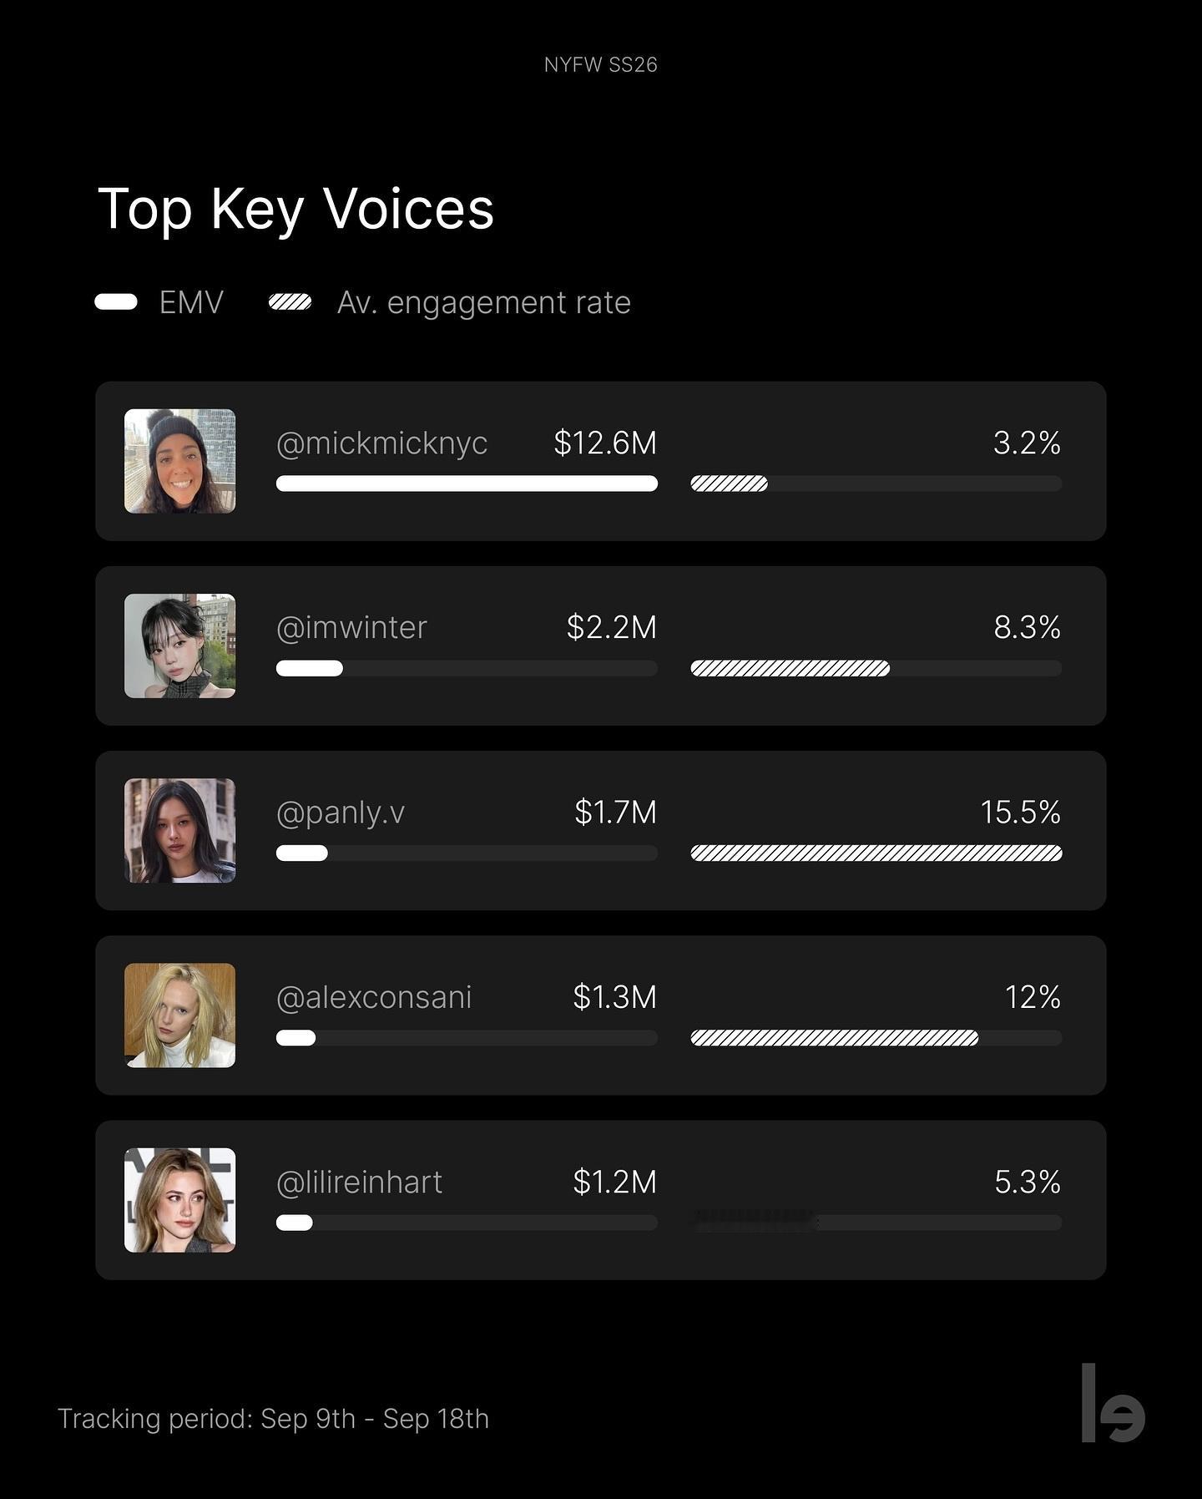Click the Tracking period date text
This screenshot has width=1202, height=1499.
[273, 1419]
